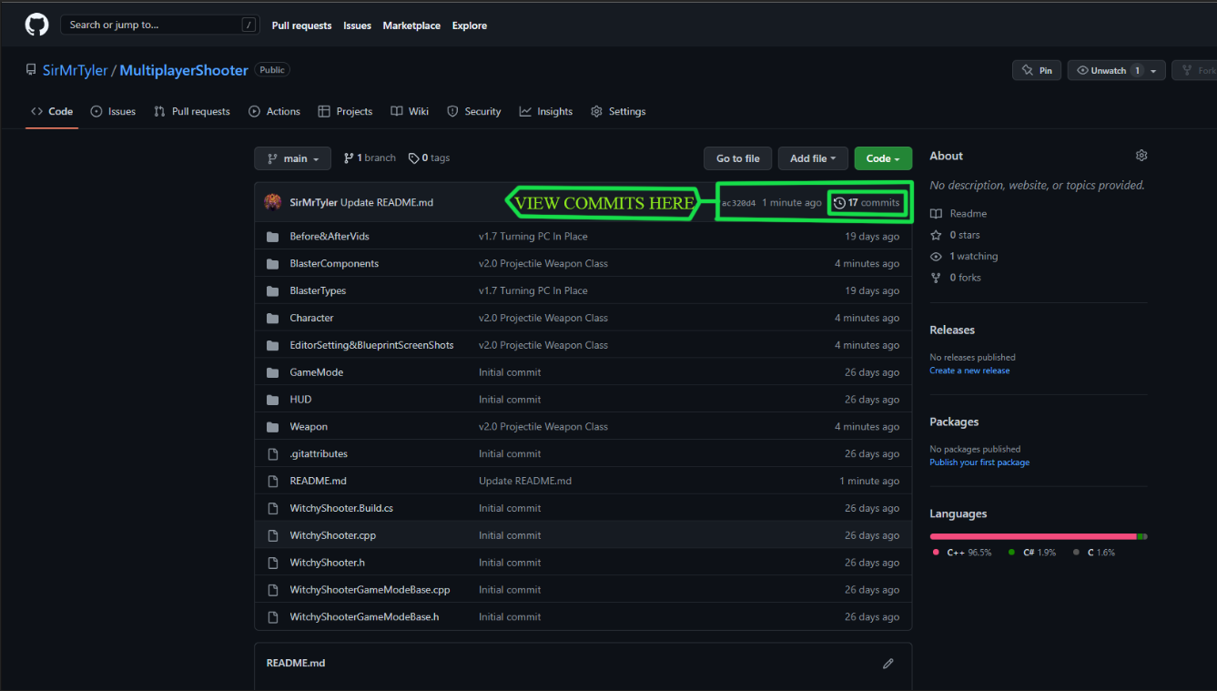Click Publish your first package link

tap(979, 462)
